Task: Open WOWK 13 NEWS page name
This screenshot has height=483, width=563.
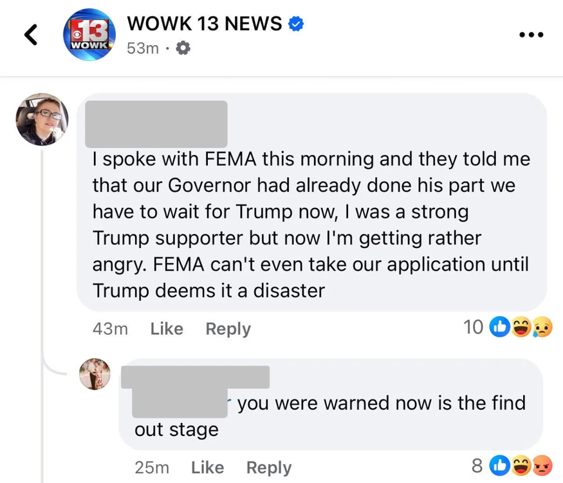Action: pos(205,24)
